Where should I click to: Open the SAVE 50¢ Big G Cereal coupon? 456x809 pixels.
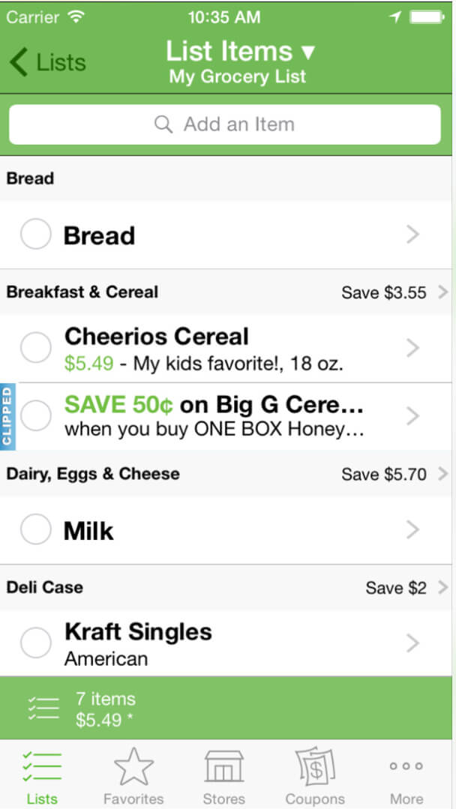click(214, 417)
